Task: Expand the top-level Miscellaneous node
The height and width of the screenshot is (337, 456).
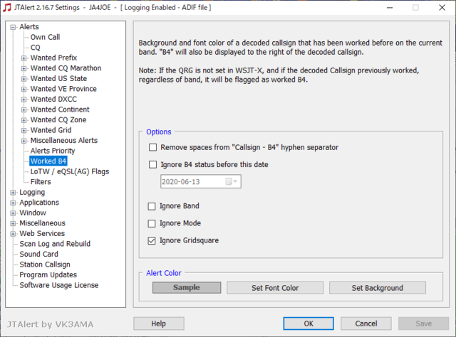Action: 13,223
